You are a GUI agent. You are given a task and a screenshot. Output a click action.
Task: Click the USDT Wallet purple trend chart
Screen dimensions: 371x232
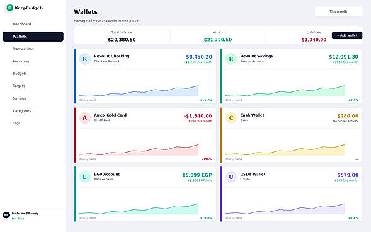(x=285, y=209)
